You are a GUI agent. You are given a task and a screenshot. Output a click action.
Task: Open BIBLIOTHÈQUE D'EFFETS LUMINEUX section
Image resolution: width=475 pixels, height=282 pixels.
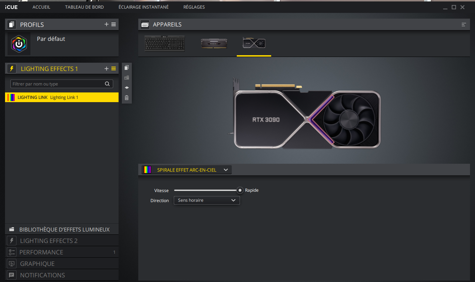pyautogui.click(x=62, y=229)
